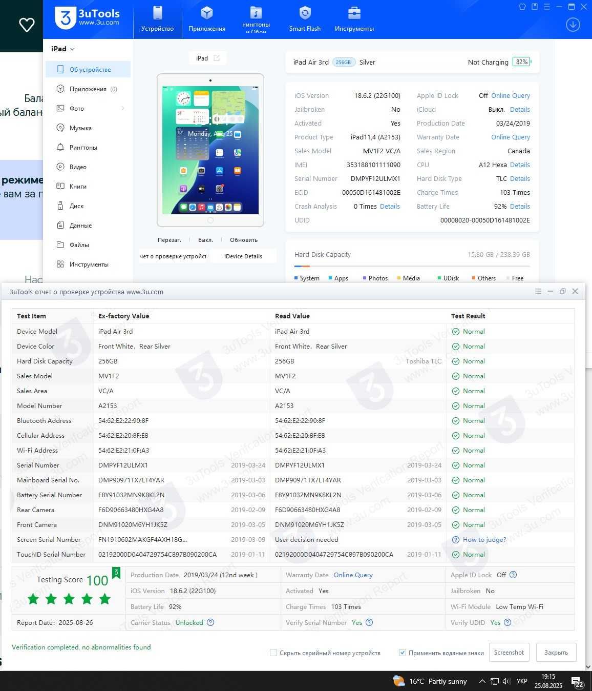Open the notification center icon
592x691 pixels.
577,682
